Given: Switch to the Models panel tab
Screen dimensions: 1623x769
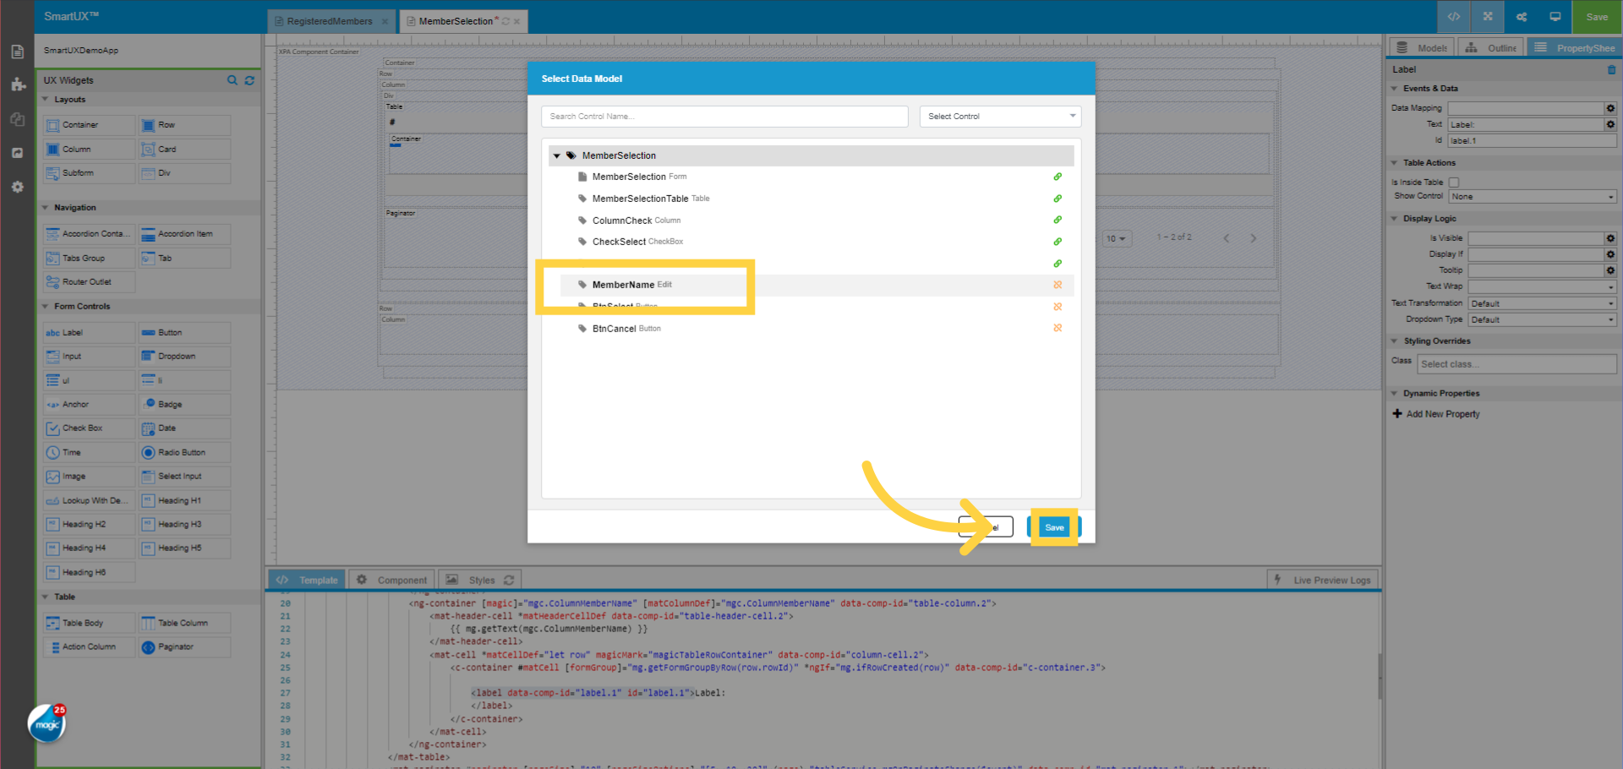Looking at the screenshot, I should point(1421,47).
